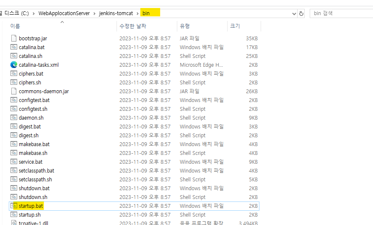Open the address bar history dropdown
Image resolution: width=373 pixels, height=225 pixels.
pos(294,13)
